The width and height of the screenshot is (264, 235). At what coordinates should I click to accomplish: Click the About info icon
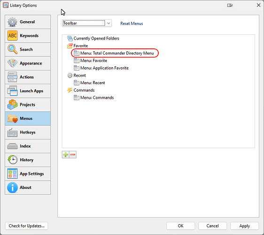[12, 188]
